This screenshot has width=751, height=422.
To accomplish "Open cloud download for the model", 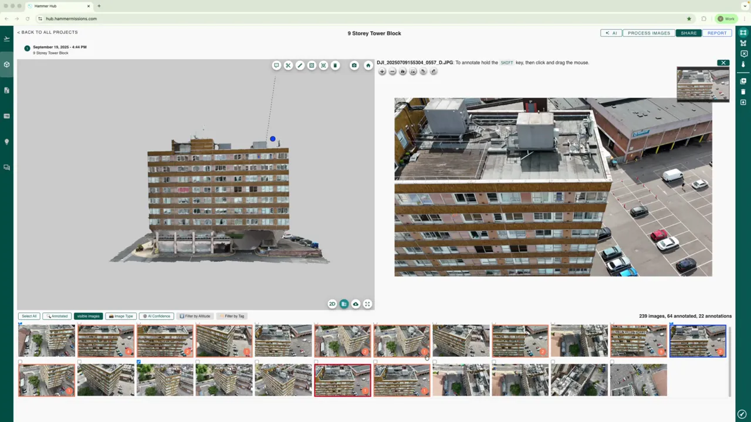I will click(356, 304).
